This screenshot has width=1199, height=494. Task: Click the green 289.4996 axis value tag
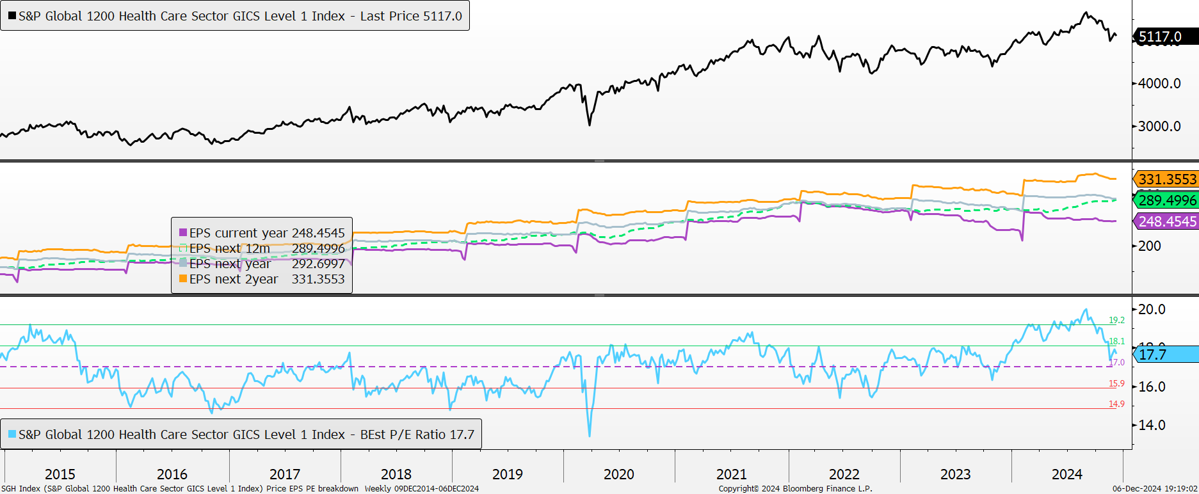coord(1166,200)
